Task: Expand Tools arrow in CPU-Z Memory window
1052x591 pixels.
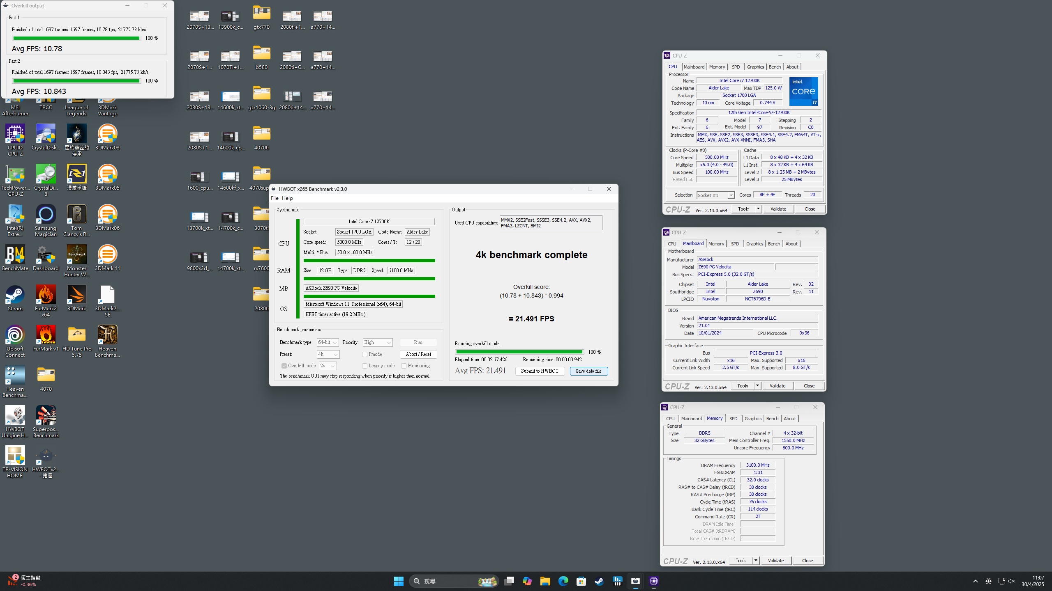Action: tap(755, 561)
